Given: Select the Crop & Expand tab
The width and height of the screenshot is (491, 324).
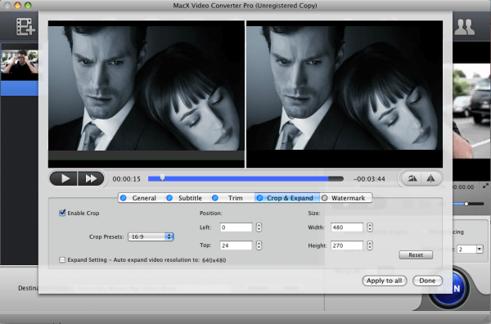Looking at the screenshot, I should pyautogui.click(x=287, y=198).
